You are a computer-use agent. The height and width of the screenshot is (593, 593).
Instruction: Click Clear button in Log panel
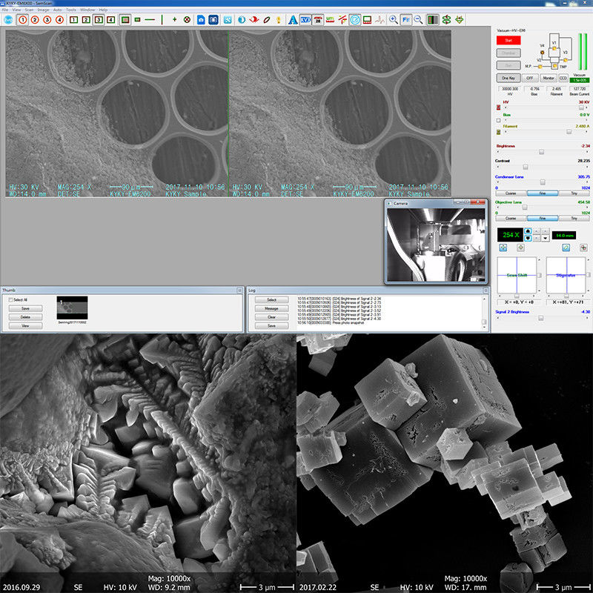pyautogui.click(x=271, y=317)
